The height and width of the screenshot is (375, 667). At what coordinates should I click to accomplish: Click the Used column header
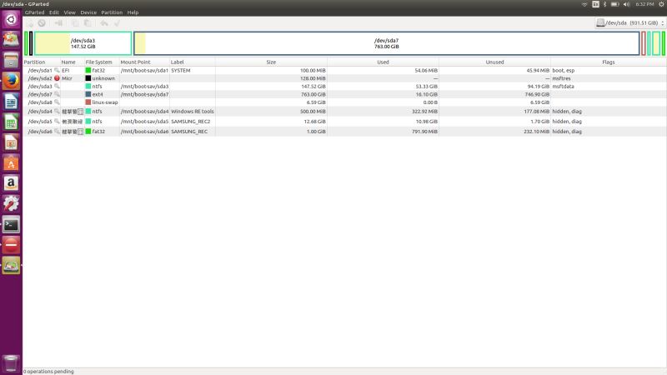383,62
